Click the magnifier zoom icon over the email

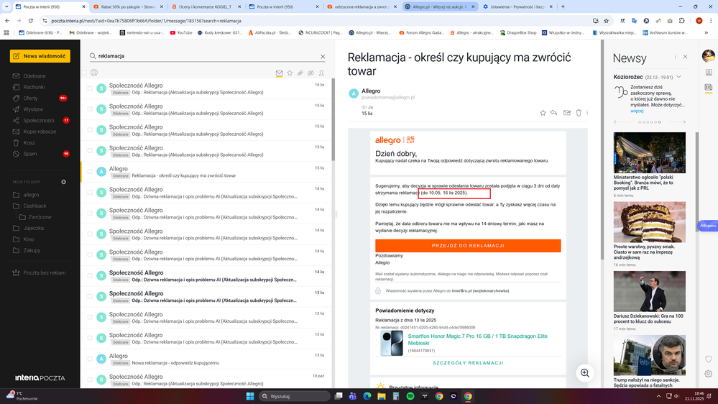click(x=585, y=372)
